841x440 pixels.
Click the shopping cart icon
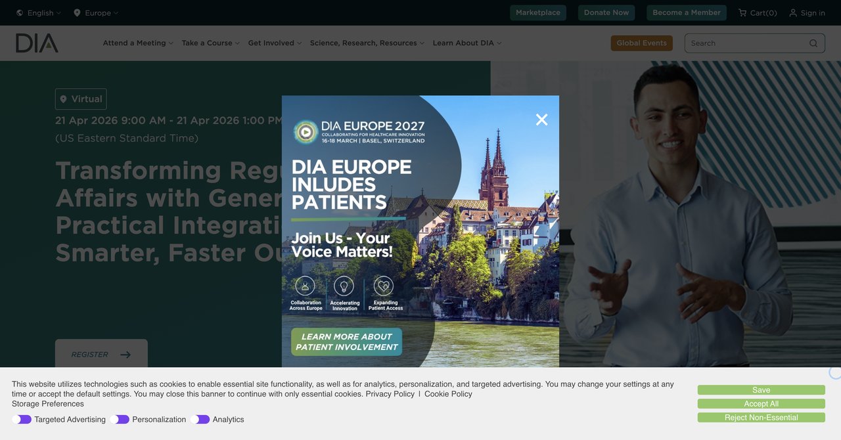click(x=742, y=12)
